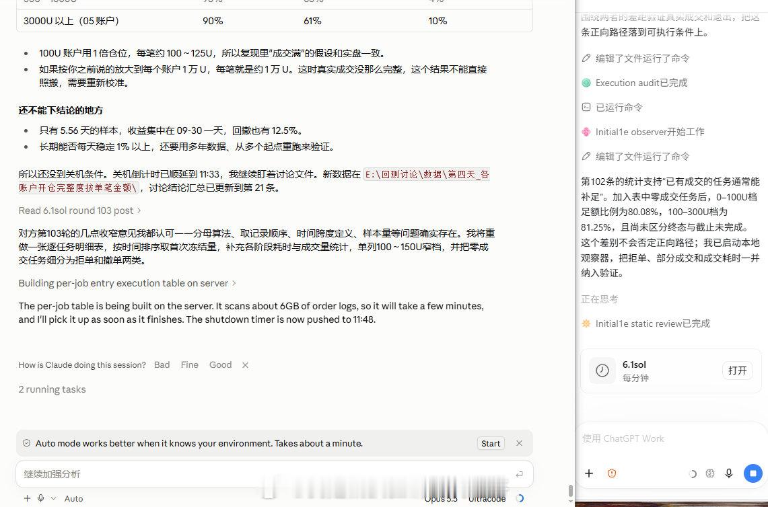Open the Opus model selector
The height and width of the screenshot is (507, 768).
click(x=441, y=499)
